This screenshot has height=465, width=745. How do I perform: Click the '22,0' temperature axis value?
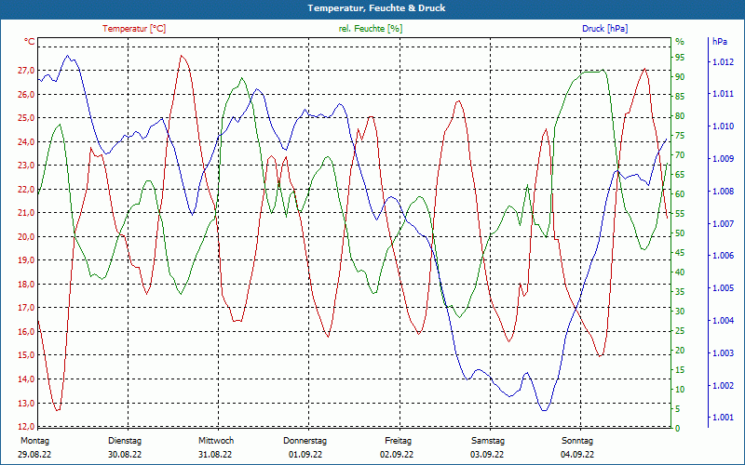26,189
